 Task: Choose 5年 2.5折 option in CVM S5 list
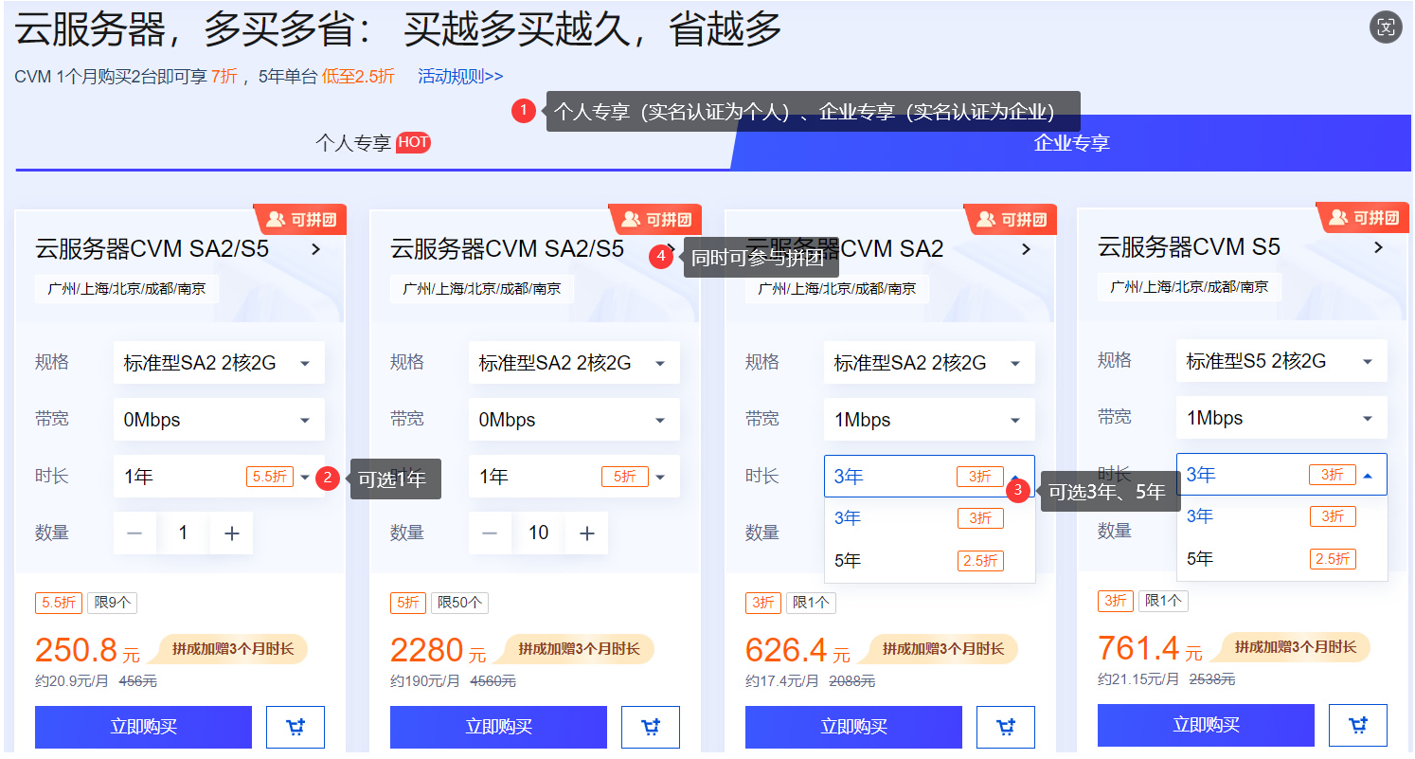pos(1281,559)
